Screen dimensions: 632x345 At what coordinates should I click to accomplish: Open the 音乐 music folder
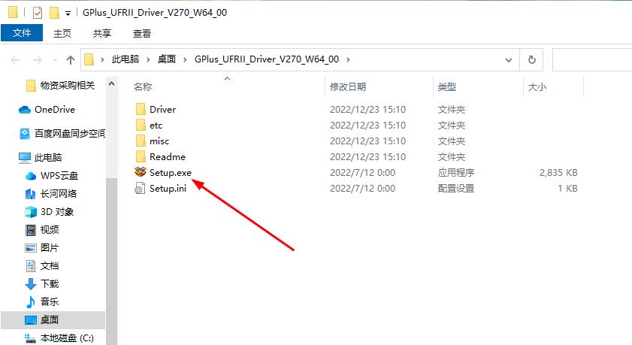click(42, 301)
